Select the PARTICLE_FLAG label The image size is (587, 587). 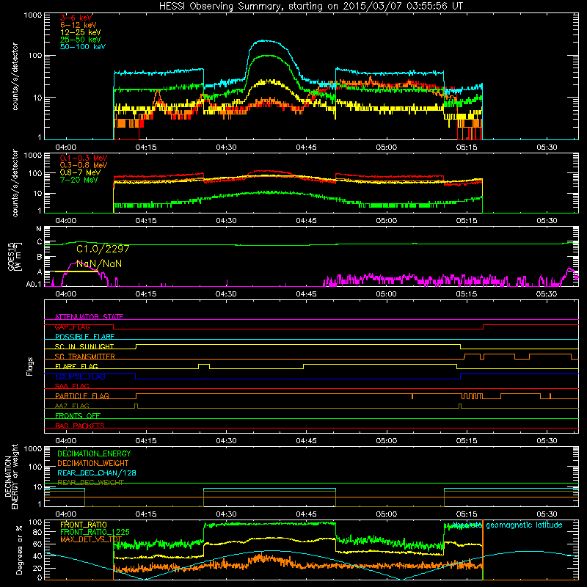(x=82, y=396)
